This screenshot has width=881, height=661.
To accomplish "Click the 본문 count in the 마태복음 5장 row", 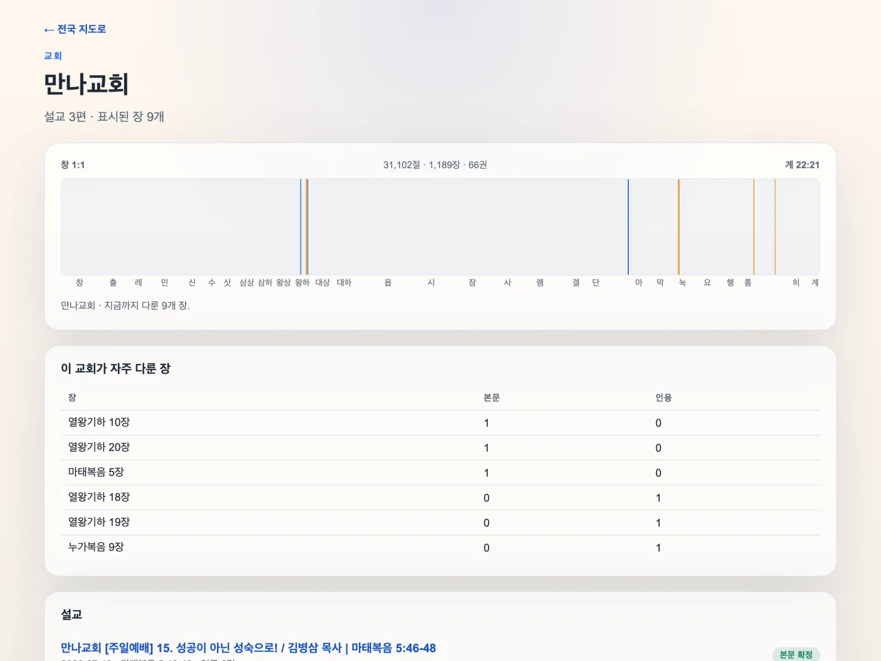I will 486,473.
